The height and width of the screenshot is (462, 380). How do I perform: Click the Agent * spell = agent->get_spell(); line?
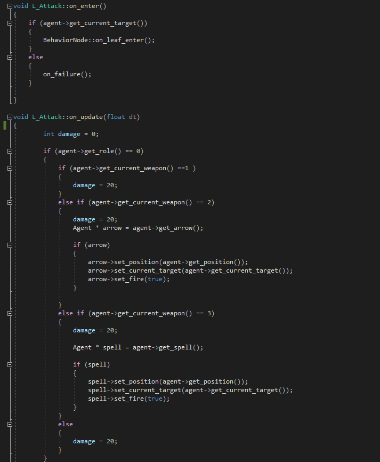138,348
